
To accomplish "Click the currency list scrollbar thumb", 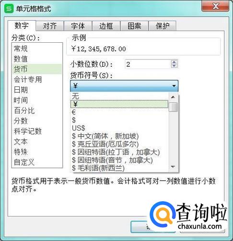I will tap(173, 107).
